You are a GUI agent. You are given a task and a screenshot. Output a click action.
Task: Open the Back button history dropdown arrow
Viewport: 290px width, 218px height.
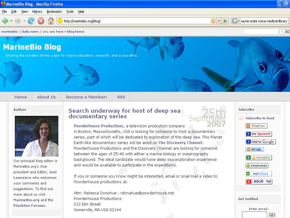coord(11,21)
